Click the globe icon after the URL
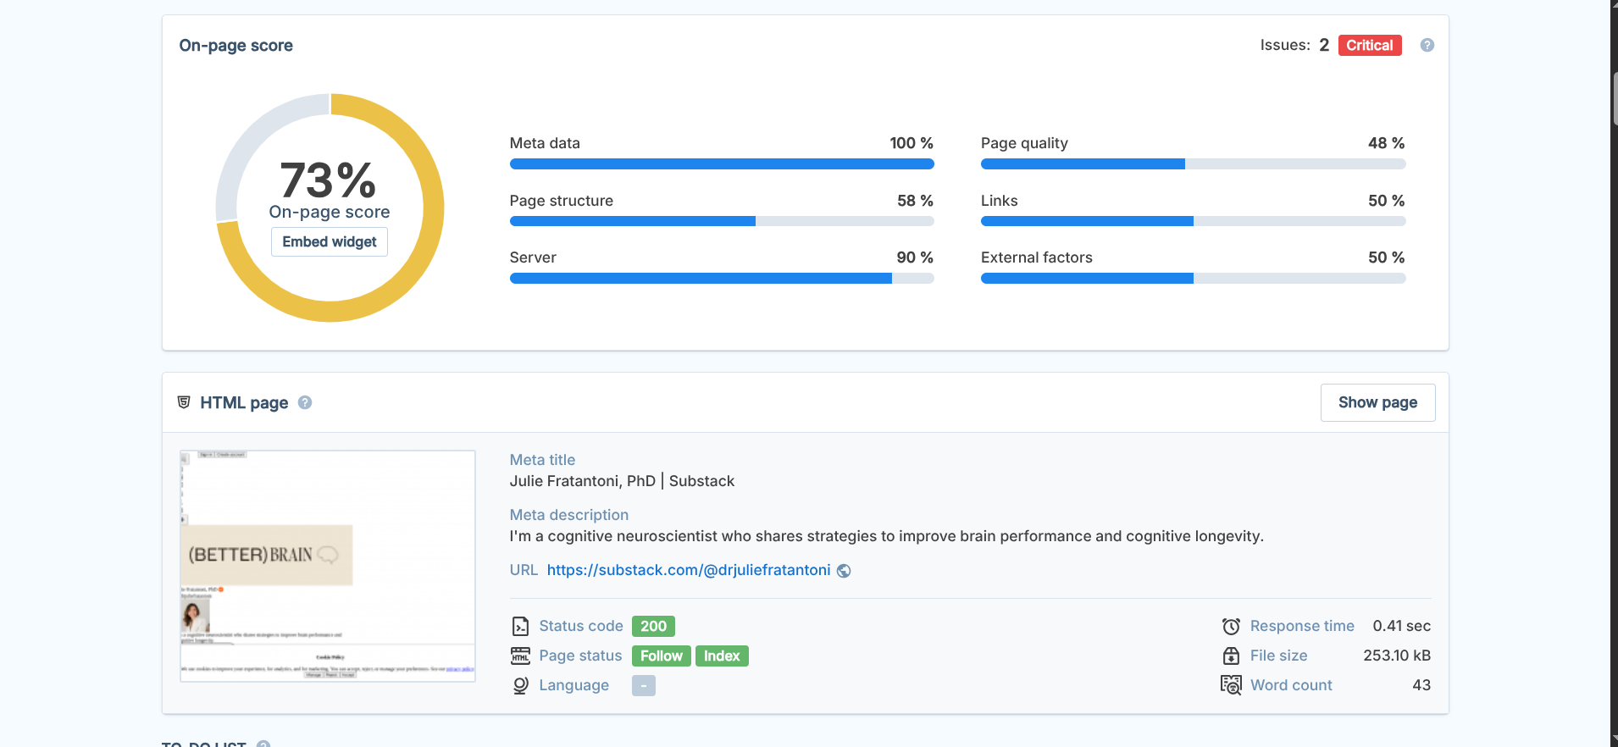Image resolution: width=1618 pixels, height=747 pixels. (844, 571)
